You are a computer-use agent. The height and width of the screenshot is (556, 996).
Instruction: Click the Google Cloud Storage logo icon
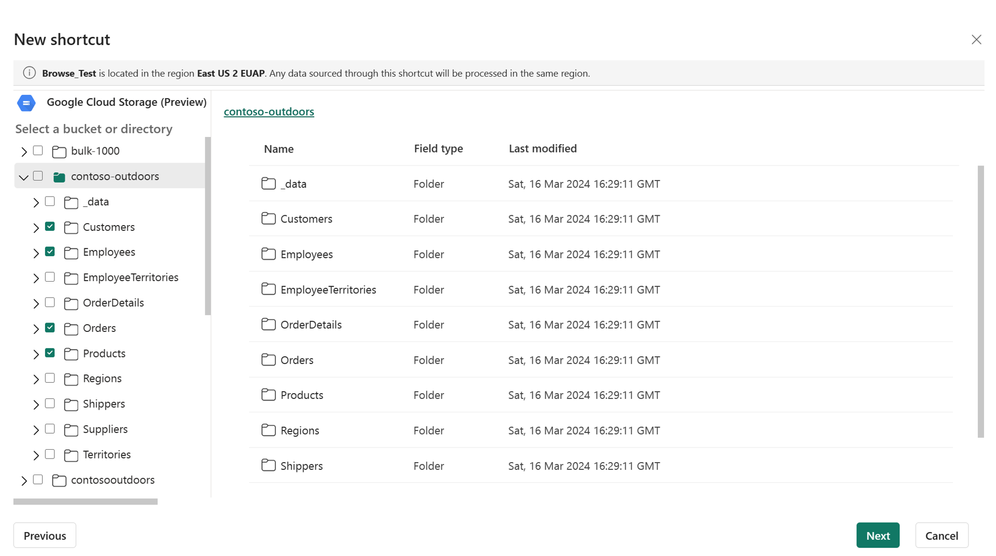pyautogui.click(x=26, y=103)
